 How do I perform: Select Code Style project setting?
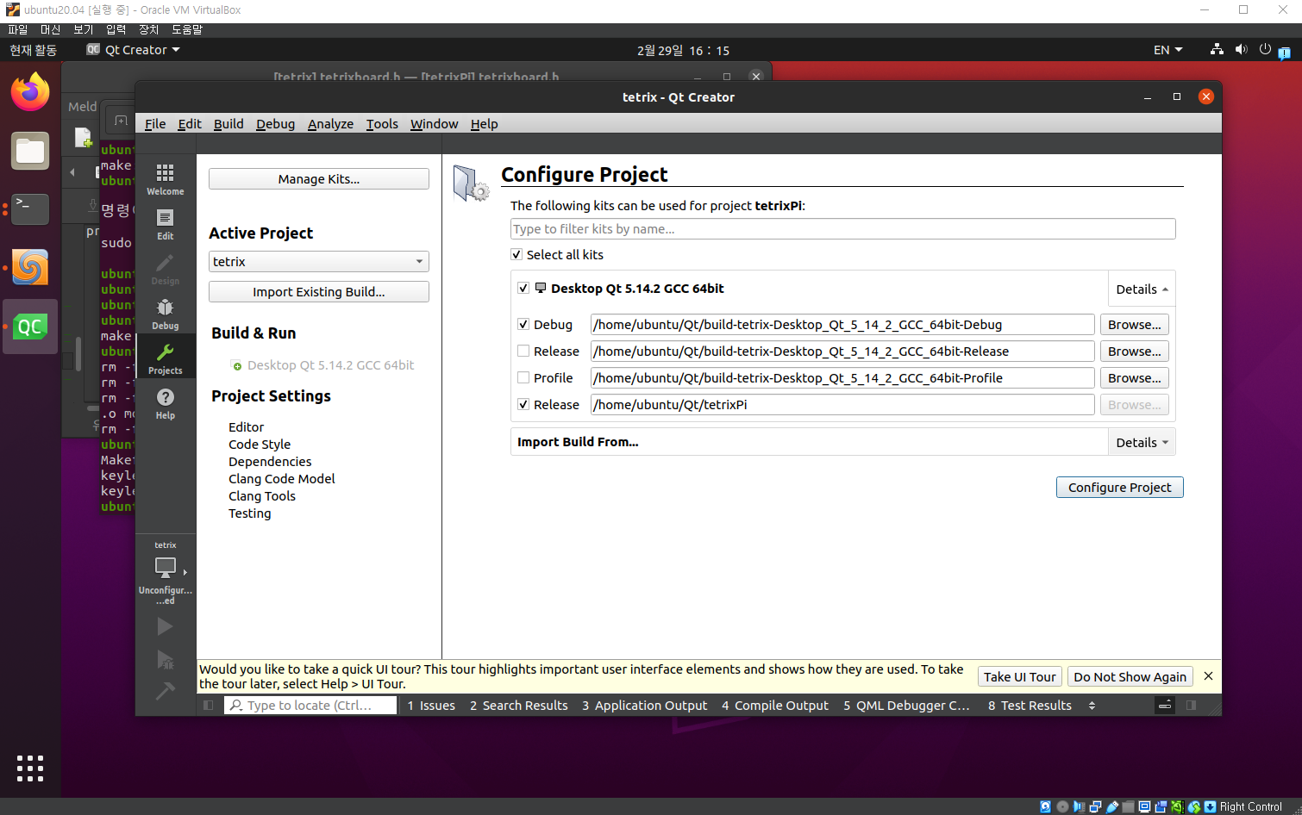pos(260,444)
